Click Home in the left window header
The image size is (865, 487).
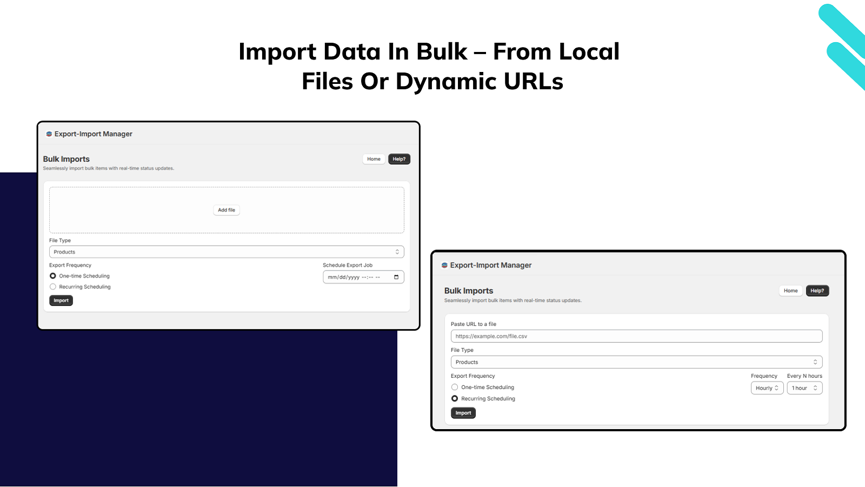tap(374, 159)
